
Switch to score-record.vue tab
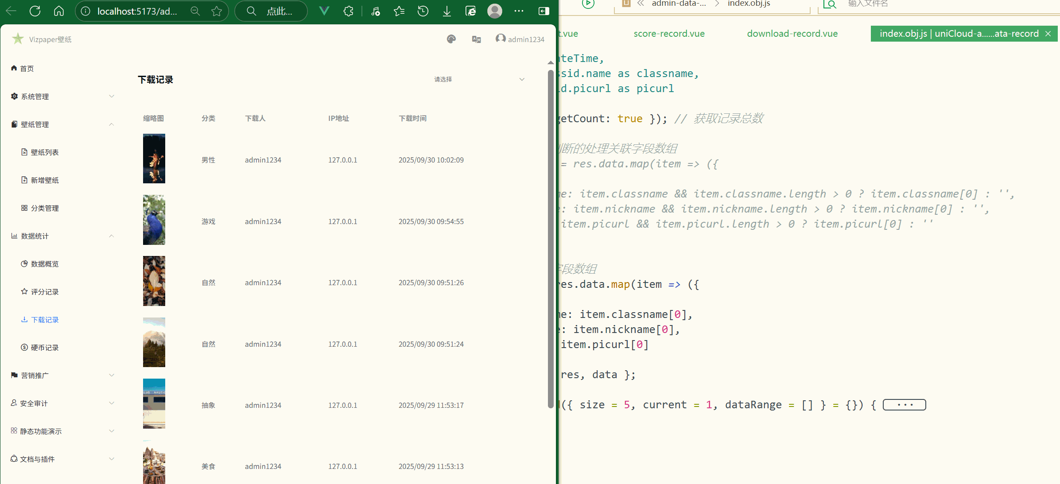click(669, 34)
